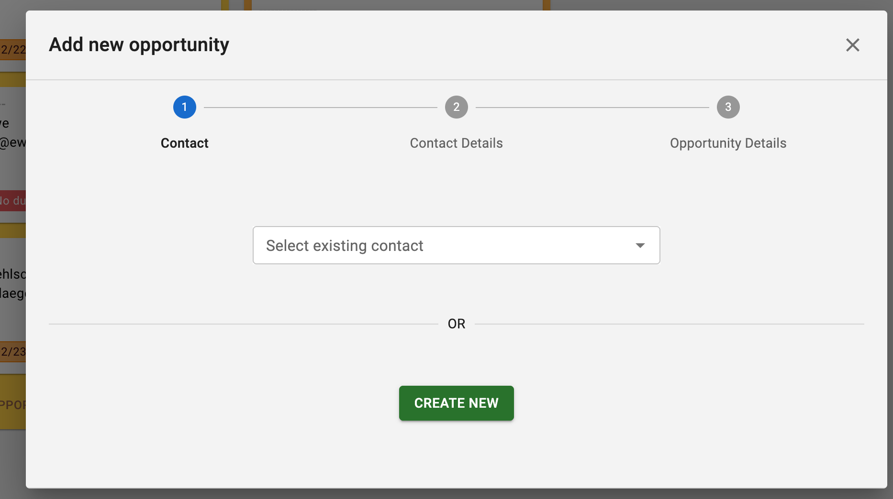Click the placeholder text Select existing contact
Screen dimensions: 893x499
pos(345,245)
